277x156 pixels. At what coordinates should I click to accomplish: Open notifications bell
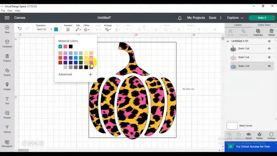pos(180,18)
